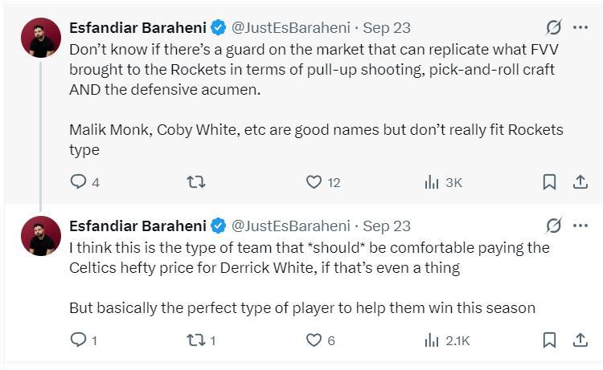Image resolution: width=603 pixels, height=370 pixels.
Task: Open more options on second tweet
Action: (580, 226)
